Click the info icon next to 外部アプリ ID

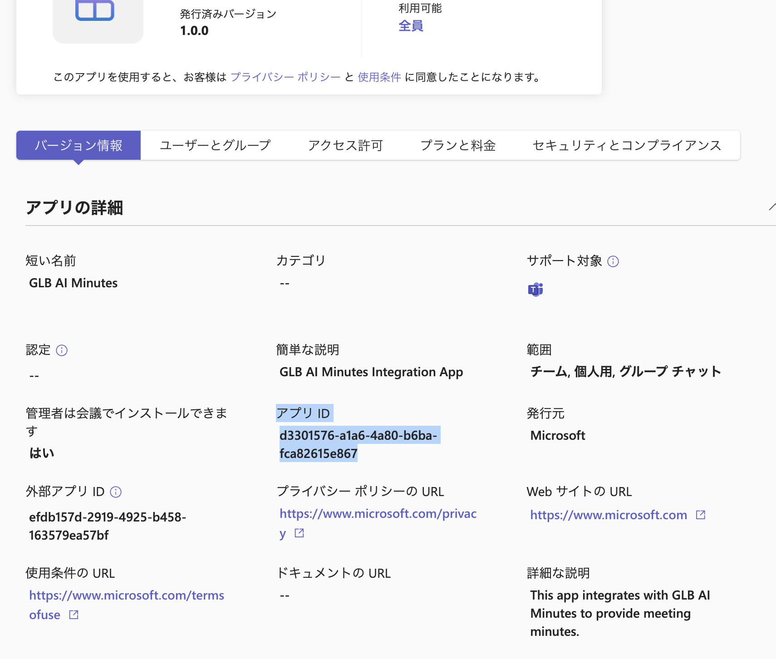coord(116,492)
